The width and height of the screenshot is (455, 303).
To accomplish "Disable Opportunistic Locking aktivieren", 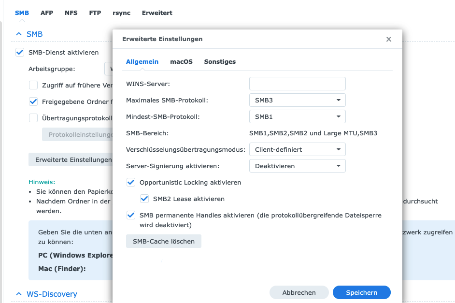I will [131, 183].
